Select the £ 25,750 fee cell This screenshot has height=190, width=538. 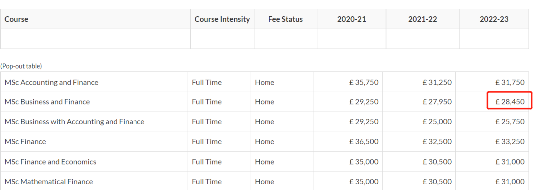click(492, 122)
